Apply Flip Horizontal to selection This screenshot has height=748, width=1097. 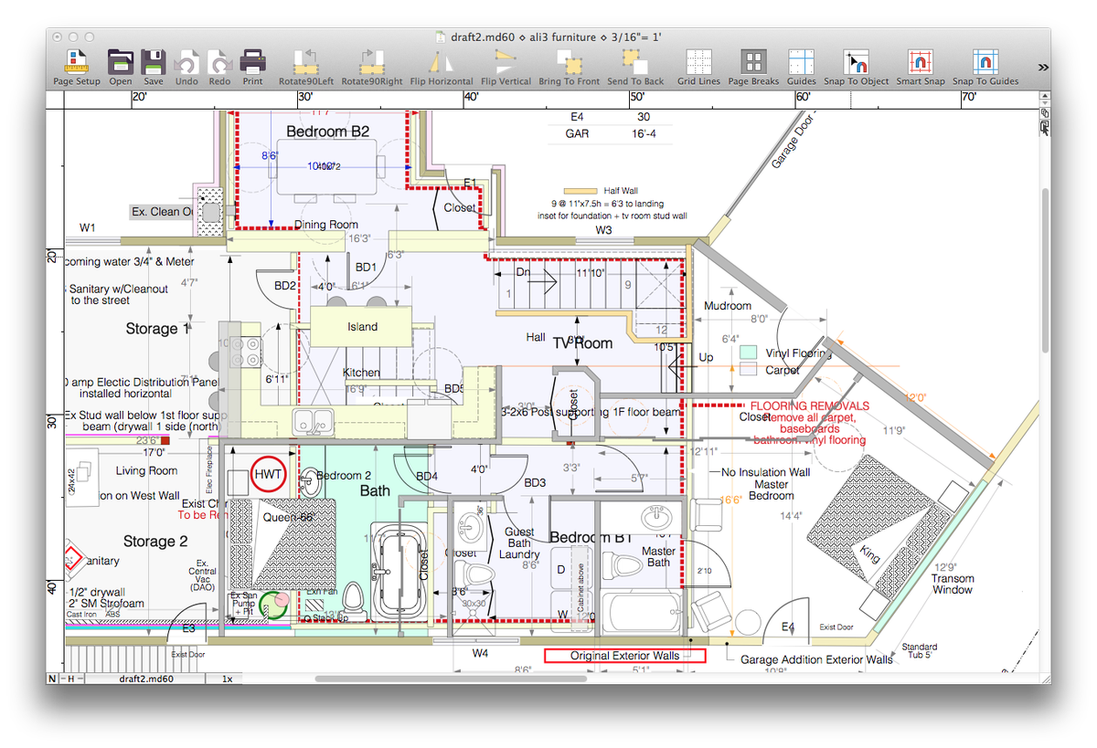(x=442, y=68)
